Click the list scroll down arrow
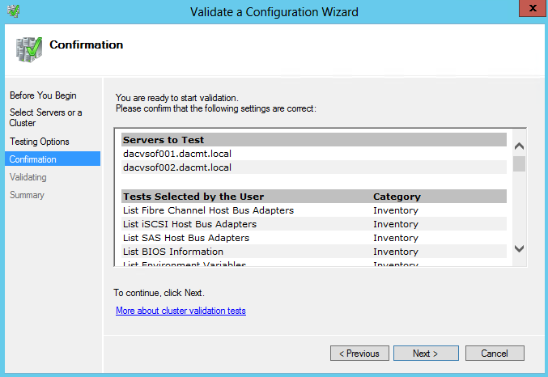The height and width of the screenshot is (377, 548). [x=519, y=248]
